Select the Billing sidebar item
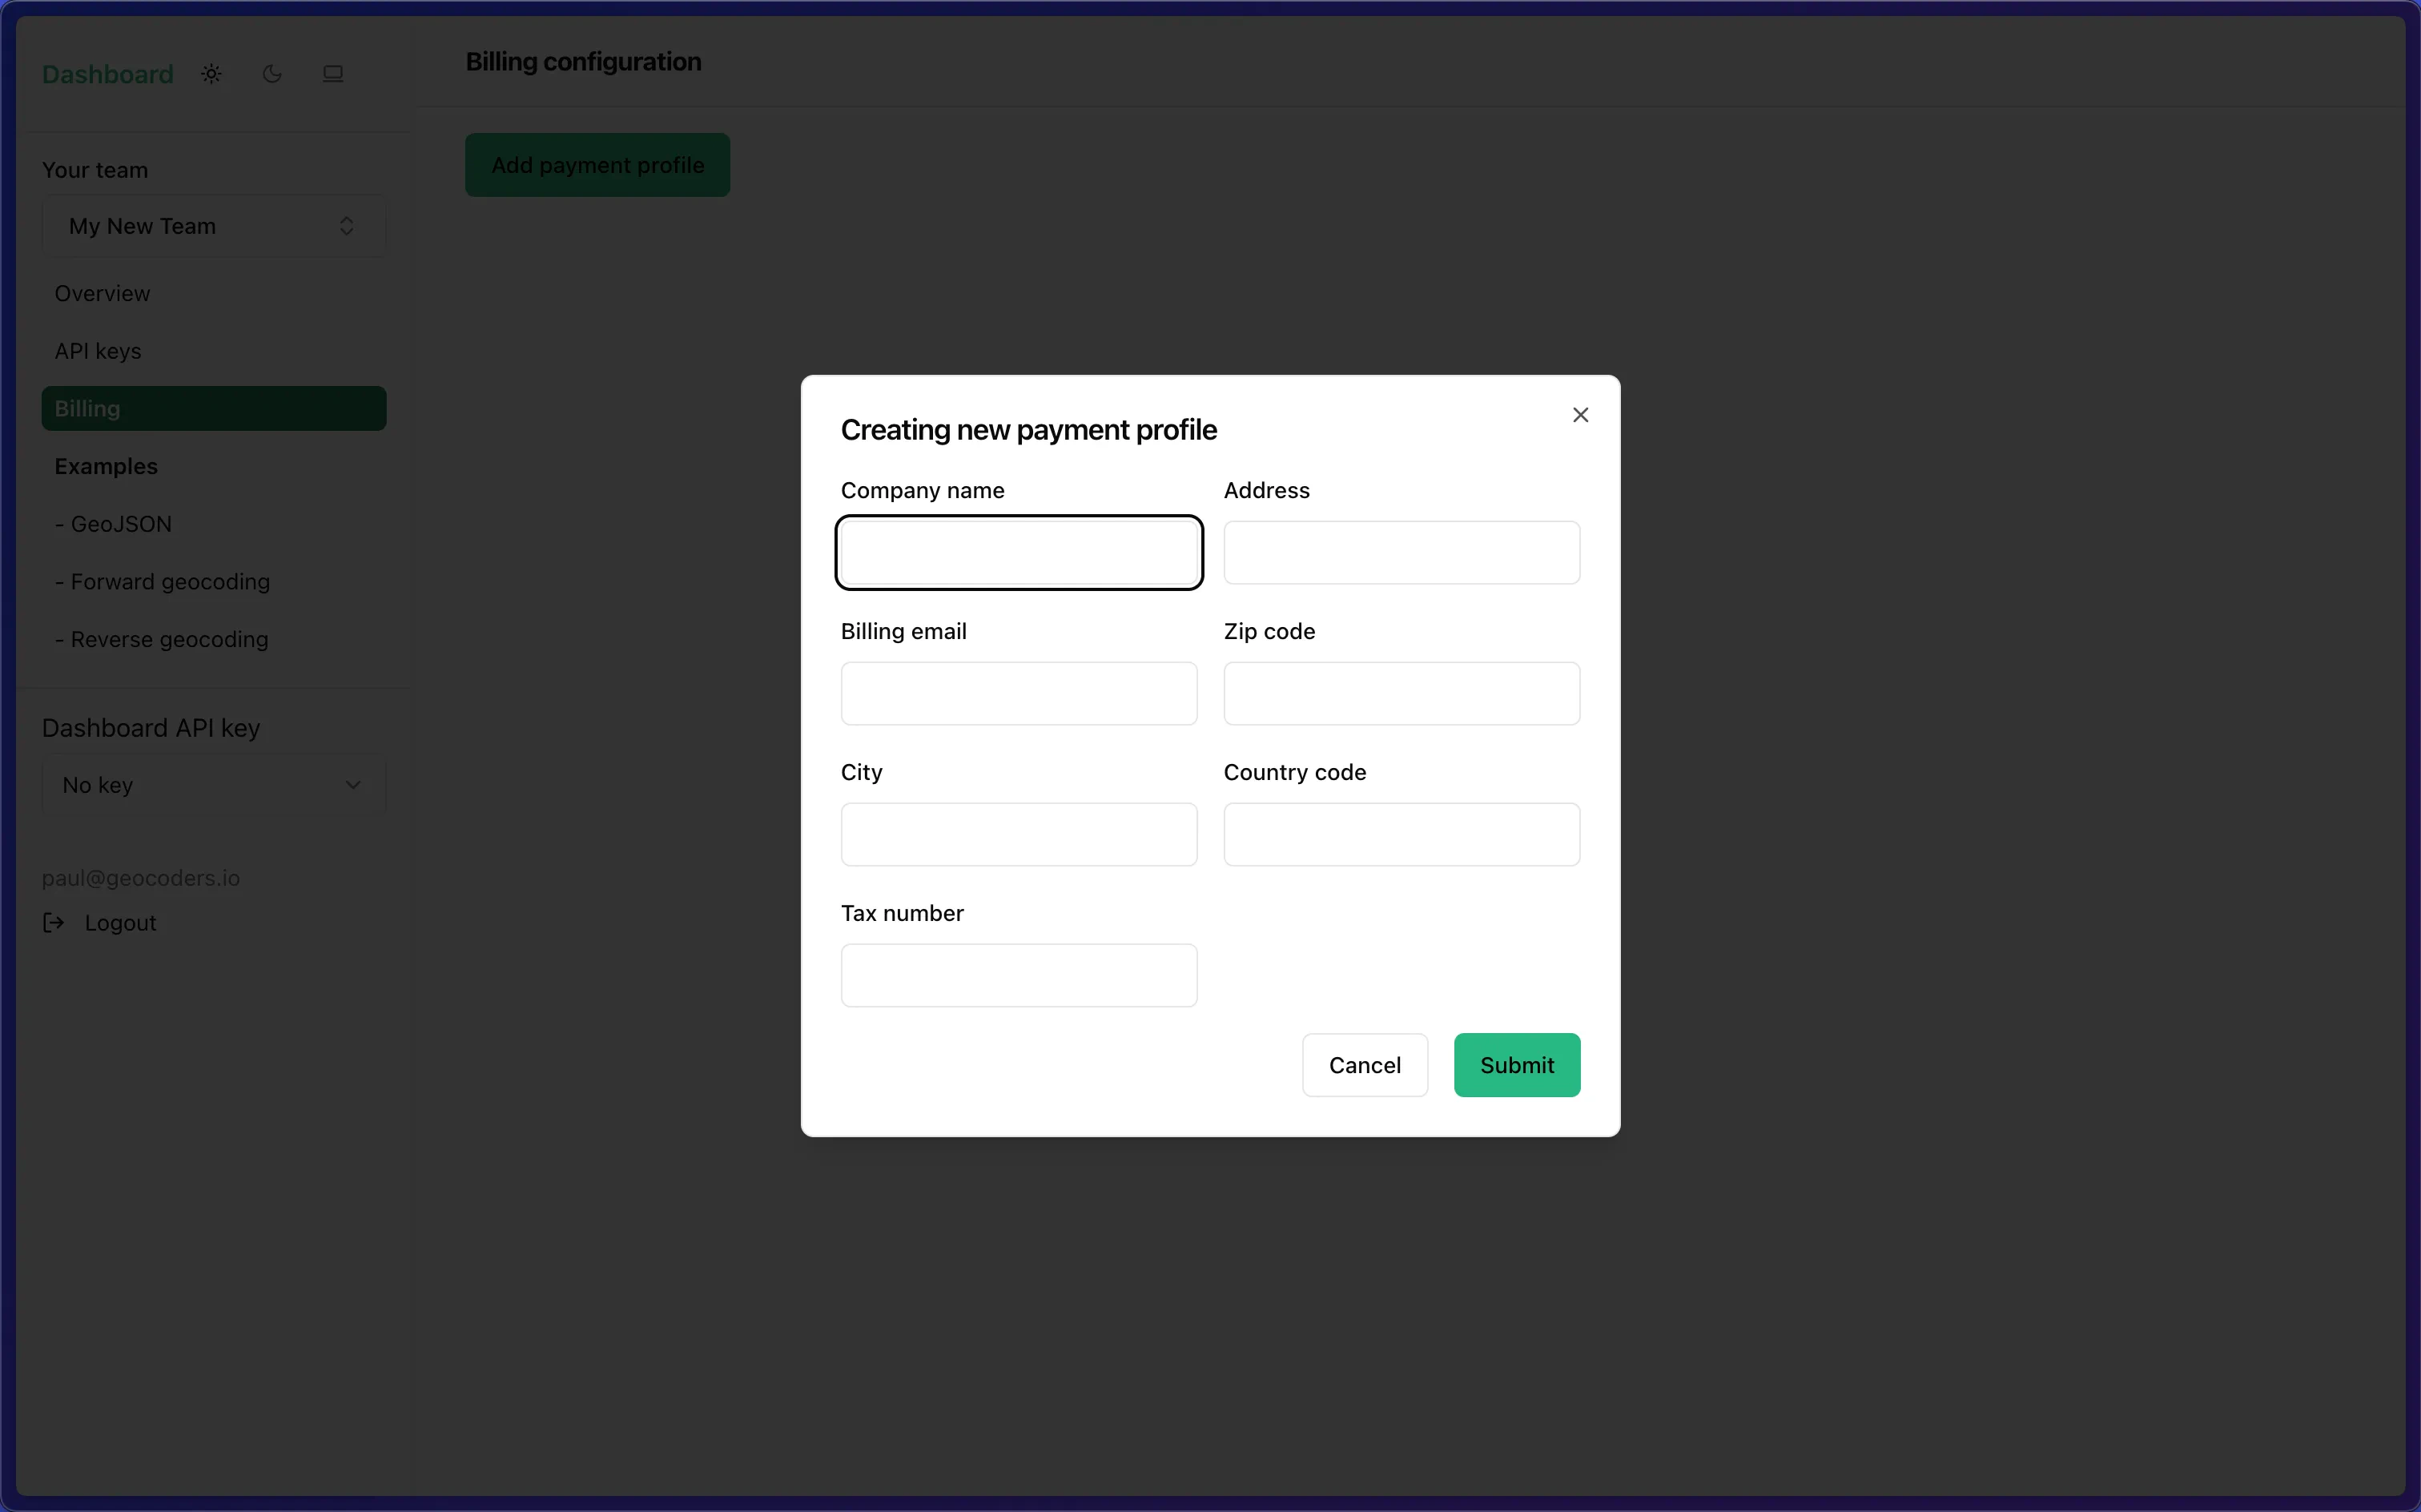The width and height of the screenshot is (2421, 1512). tap(213, 409)
